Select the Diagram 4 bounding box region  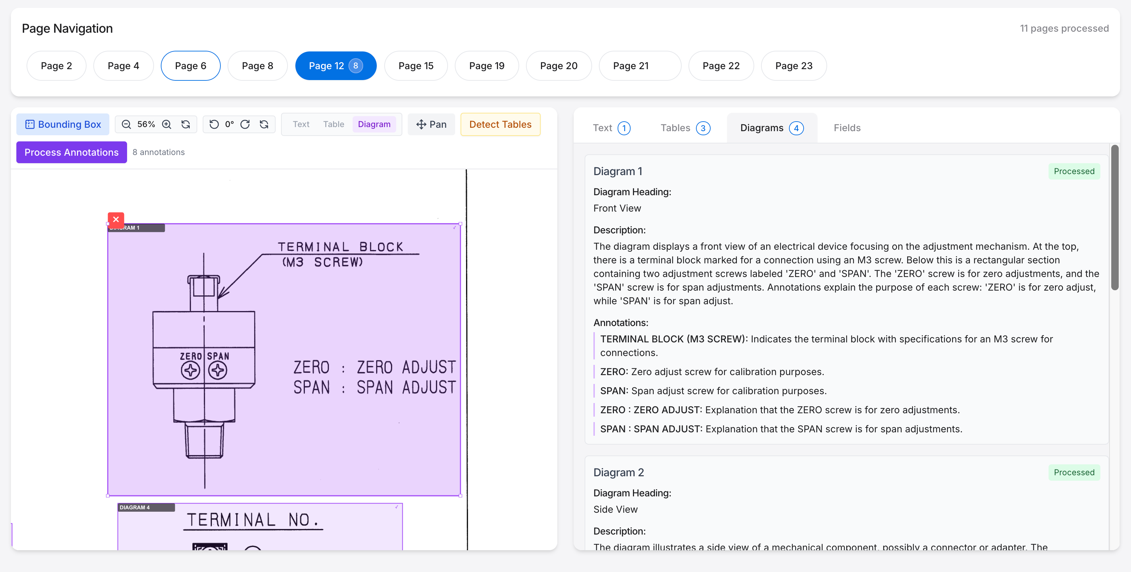click(x=260, y=527)
